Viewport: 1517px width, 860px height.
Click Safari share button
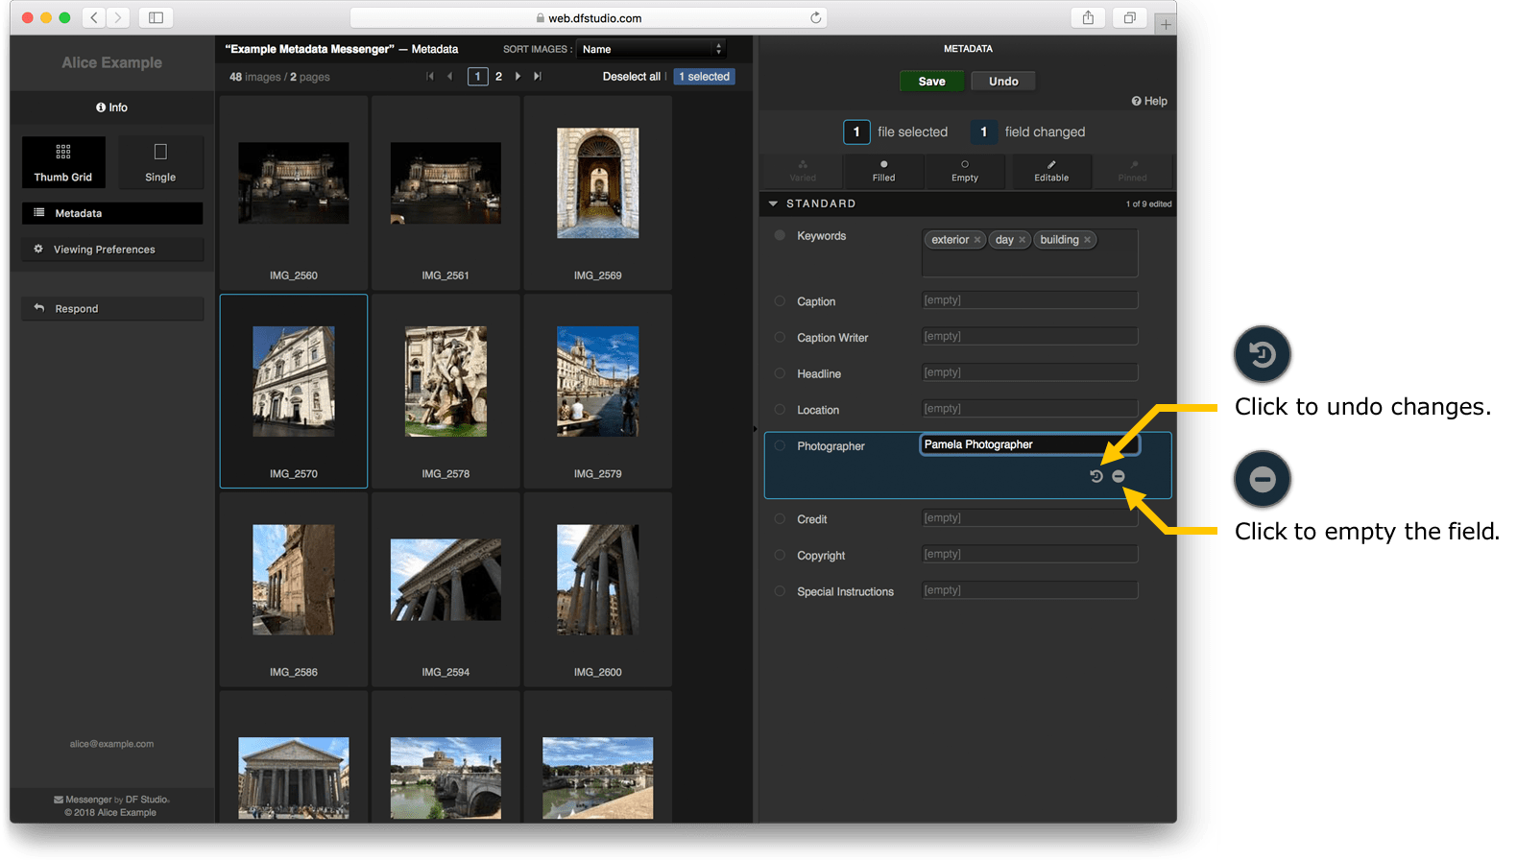[x=1088, y=17]
